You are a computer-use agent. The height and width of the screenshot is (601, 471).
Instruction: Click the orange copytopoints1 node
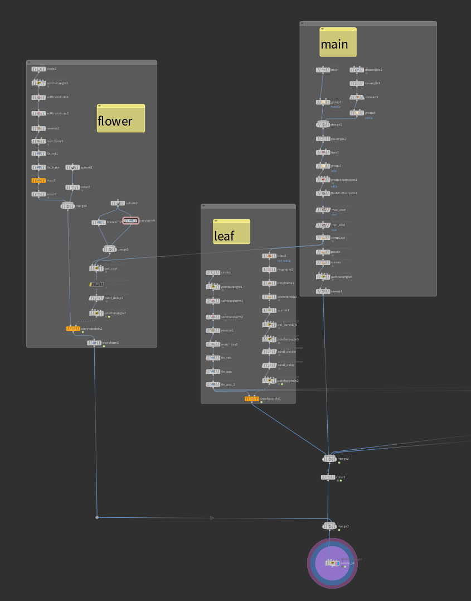(x=251, y=398)
